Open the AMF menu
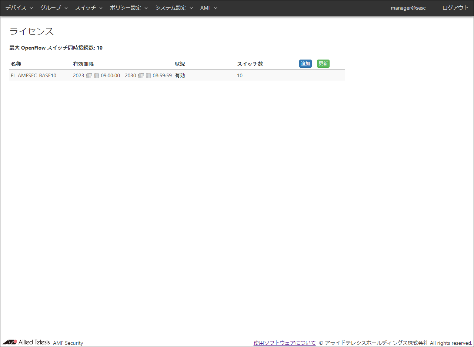 [206, 8]
